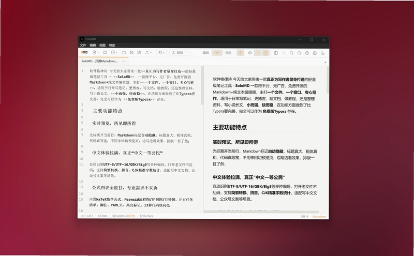This screenshot has width=414, height=256.
Task: Open file using folder icon before the clock
Action: (105, 53)
